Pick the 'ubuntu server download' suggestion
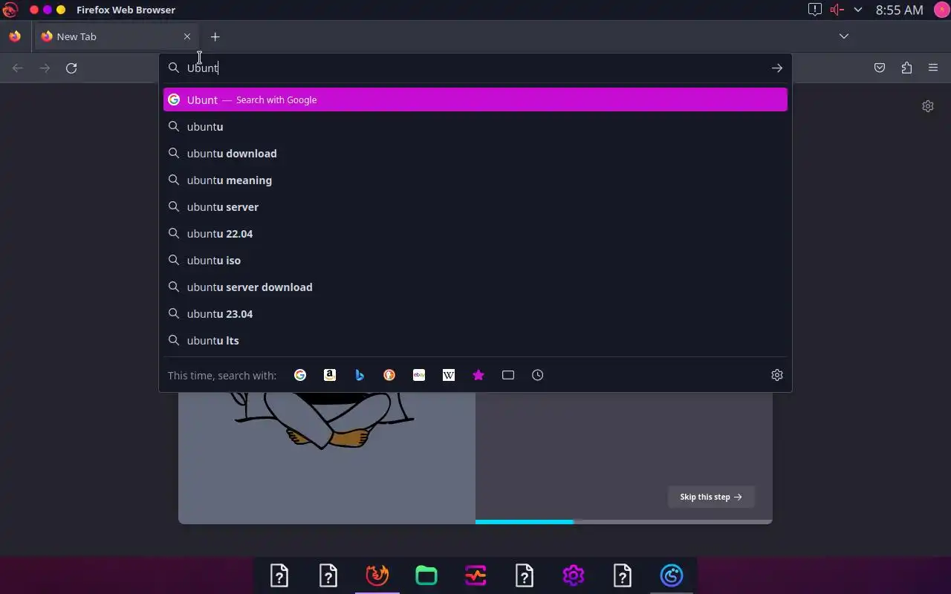This screenshot has height=594, width=951. (475, 287)
